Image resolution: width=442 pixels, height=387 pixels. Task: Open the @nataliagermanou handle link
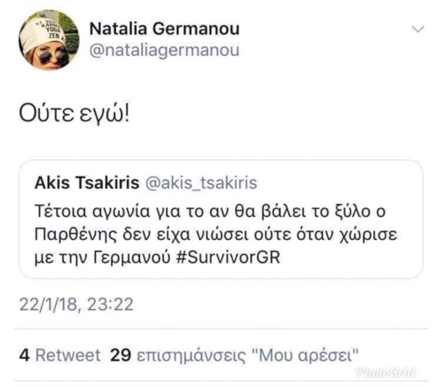click(164, 50)
